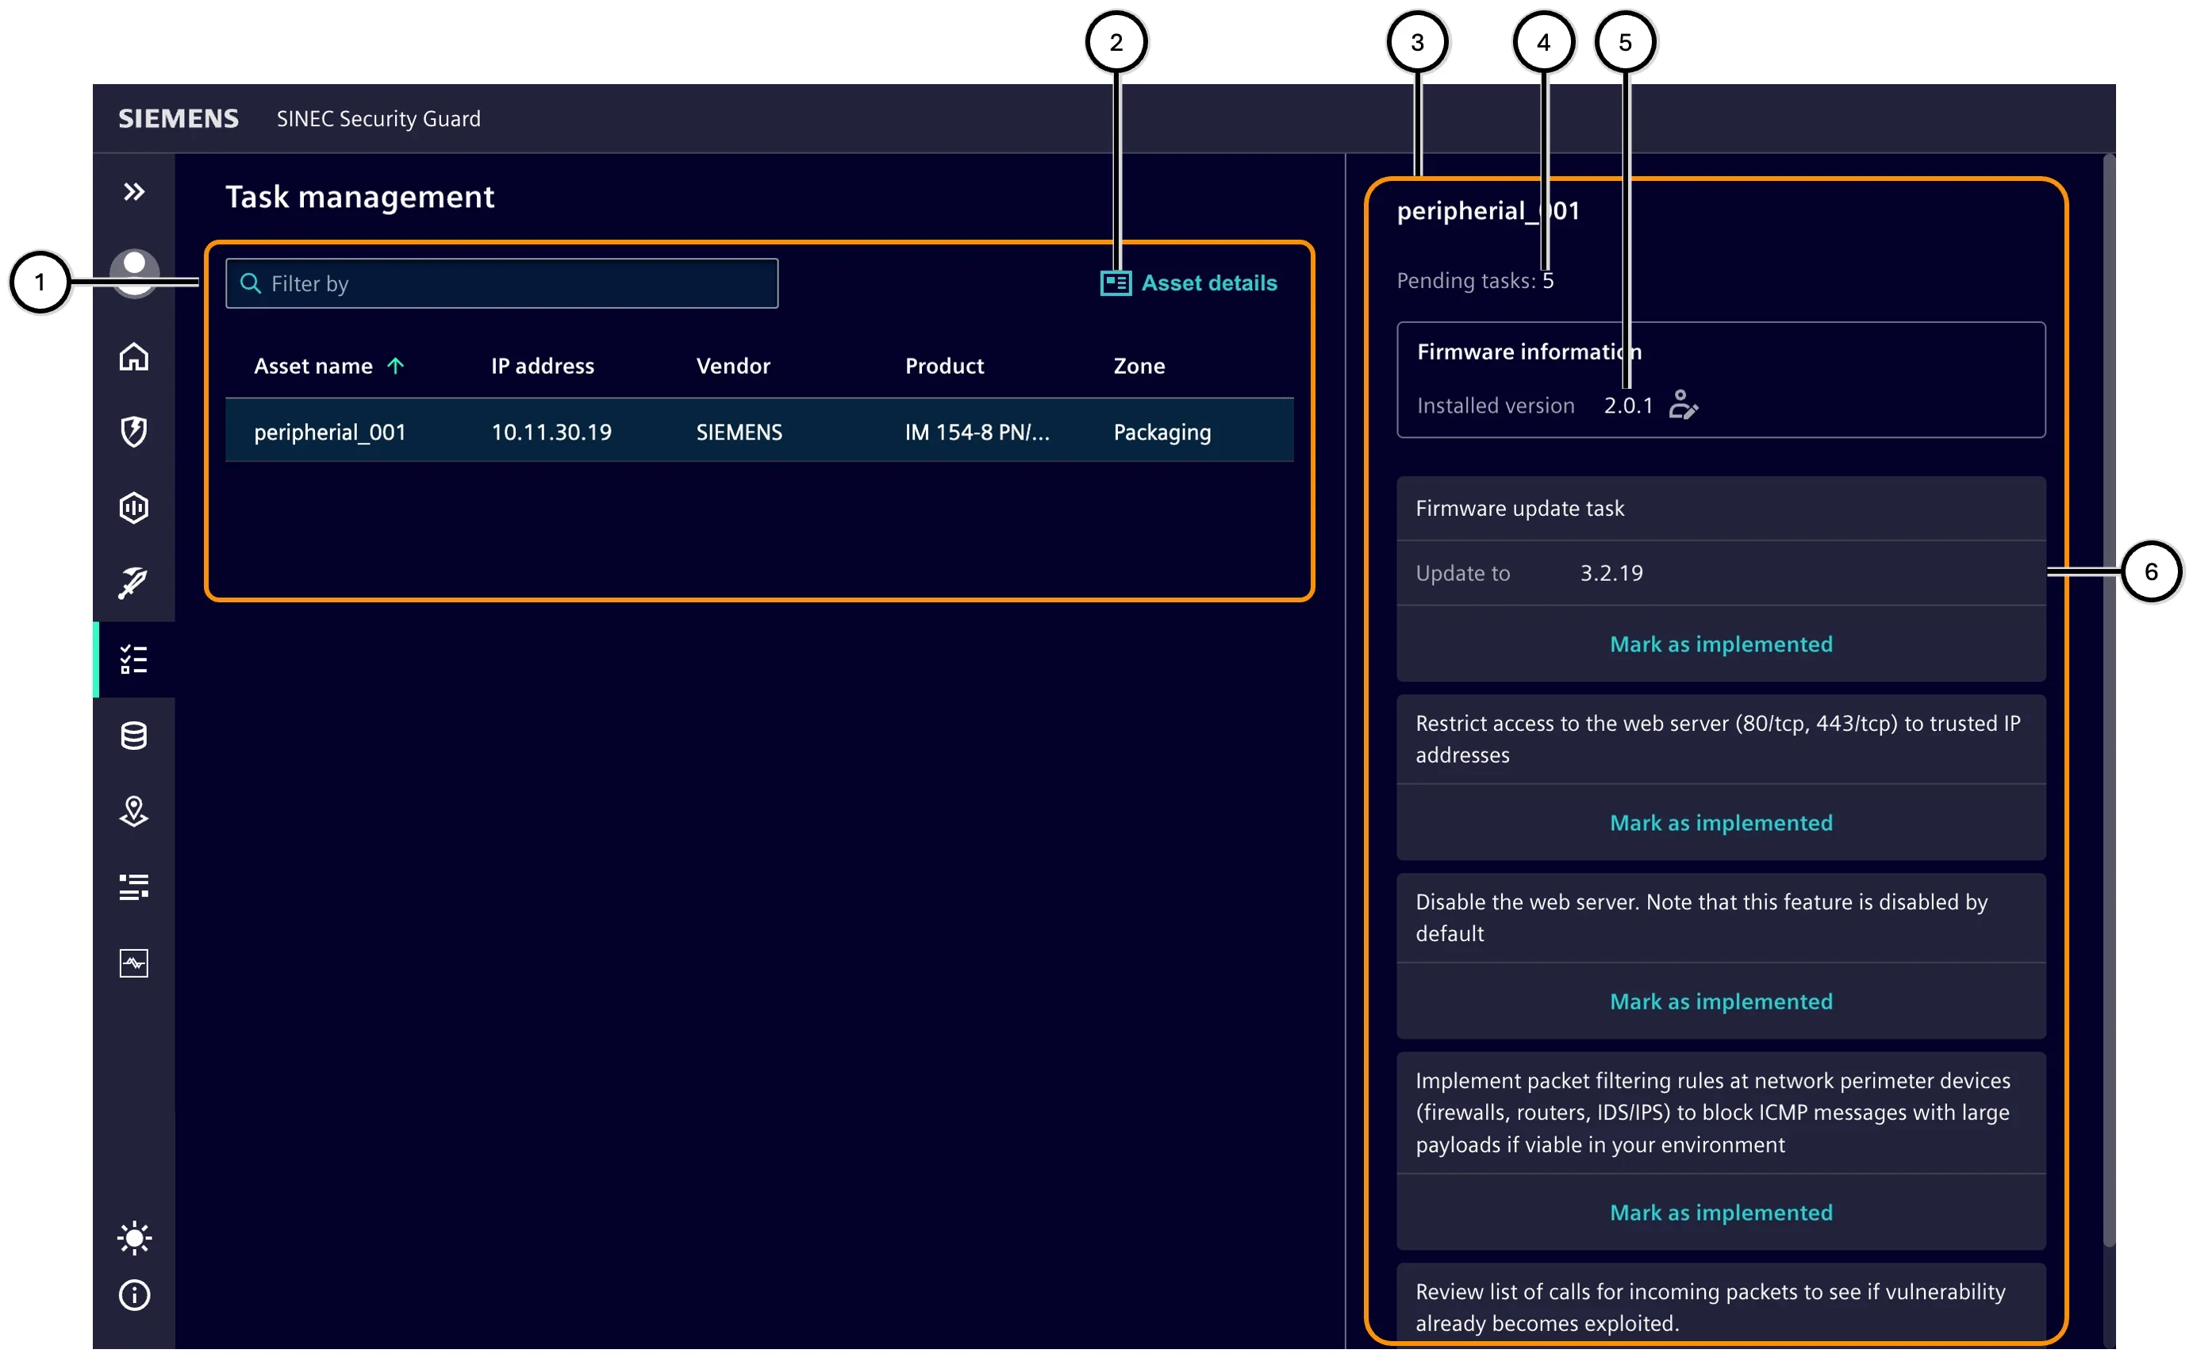Click the Firmware information heading
Screen dimensions: 2193x1361
click(1529, 352)
